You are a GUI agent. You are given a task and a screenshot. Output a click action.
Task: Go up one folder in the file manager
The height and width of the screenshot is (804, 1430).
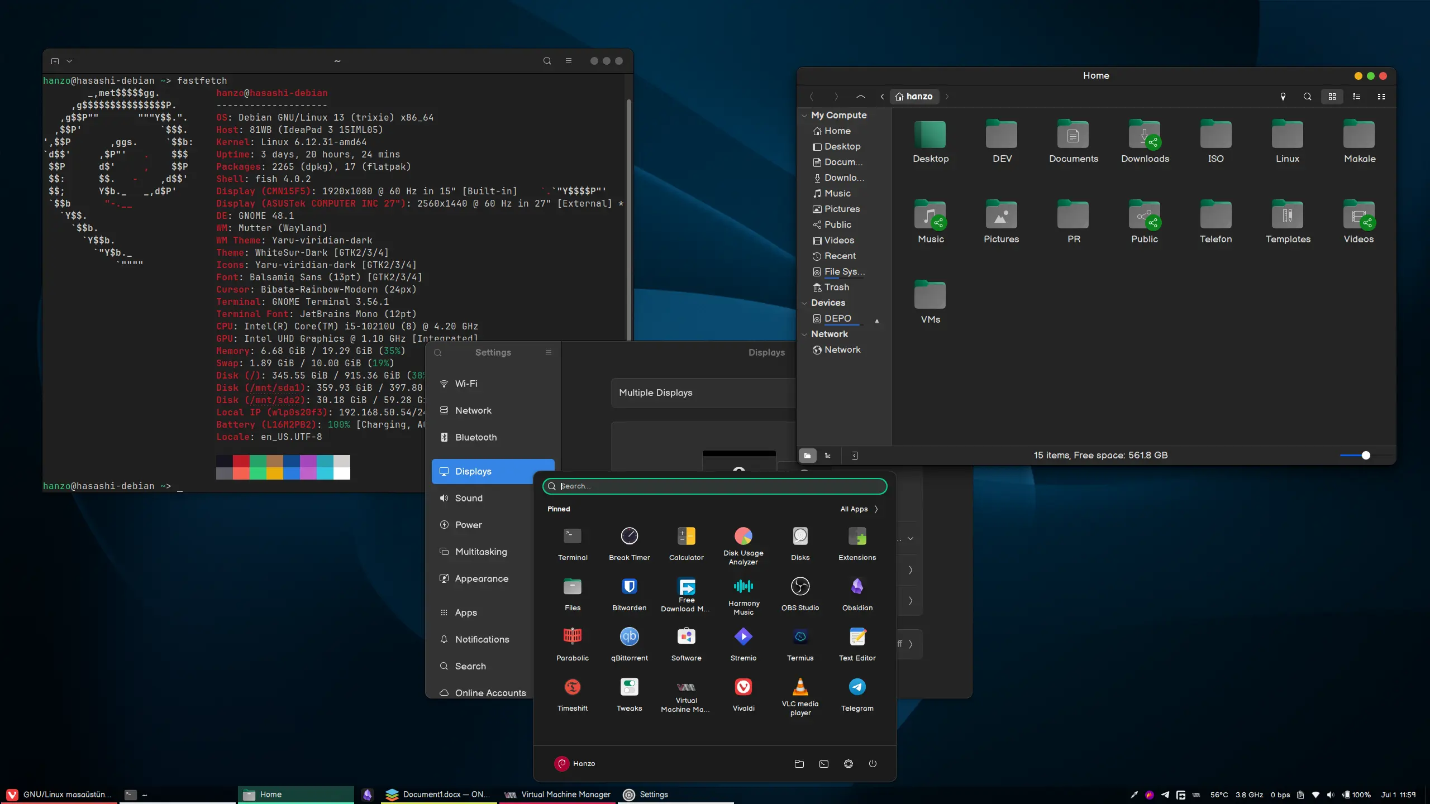click(860, 97)
